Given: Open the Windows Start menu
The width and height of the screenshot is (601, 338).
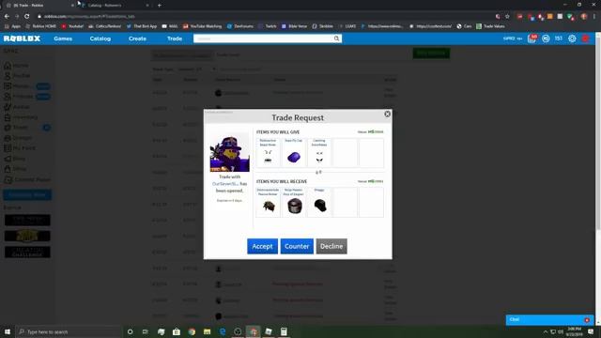Looking at the screenshot, I should [8, 331].
